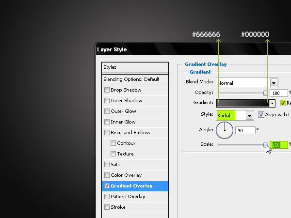
Task: Click the Scale value field
Action: tap(279, 145)
